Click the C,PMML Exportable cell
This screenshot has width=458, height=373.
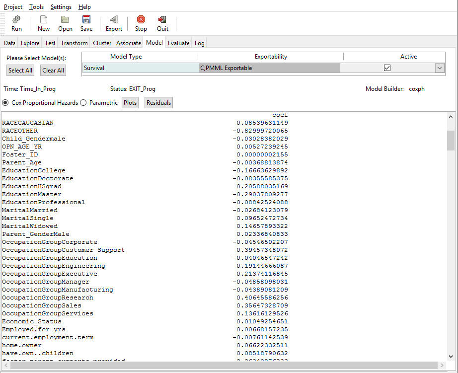coord(269,68)
